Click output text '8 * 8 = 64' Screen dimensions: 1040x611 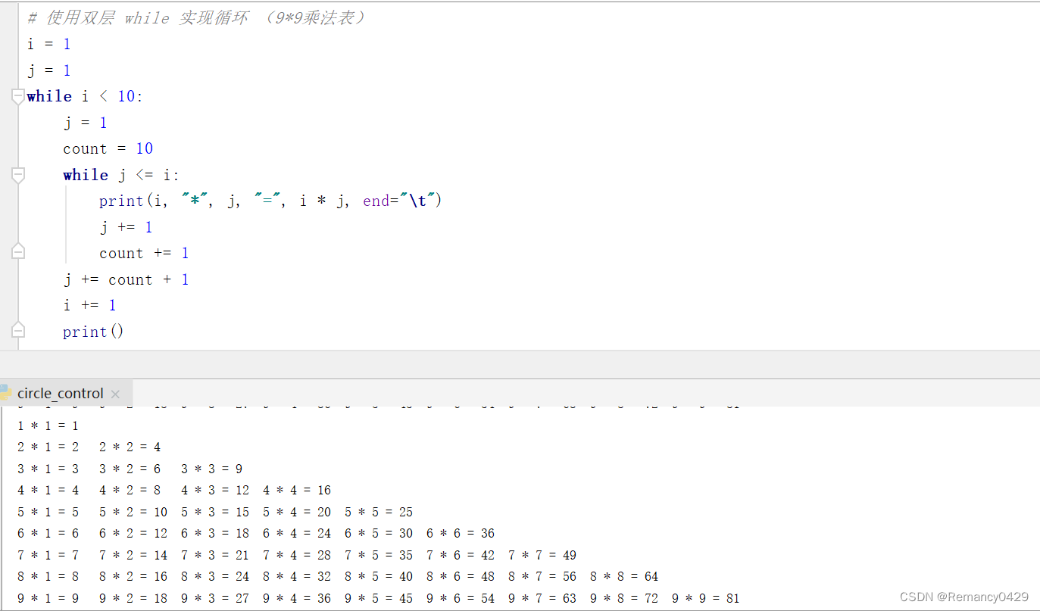click(624, 576)
